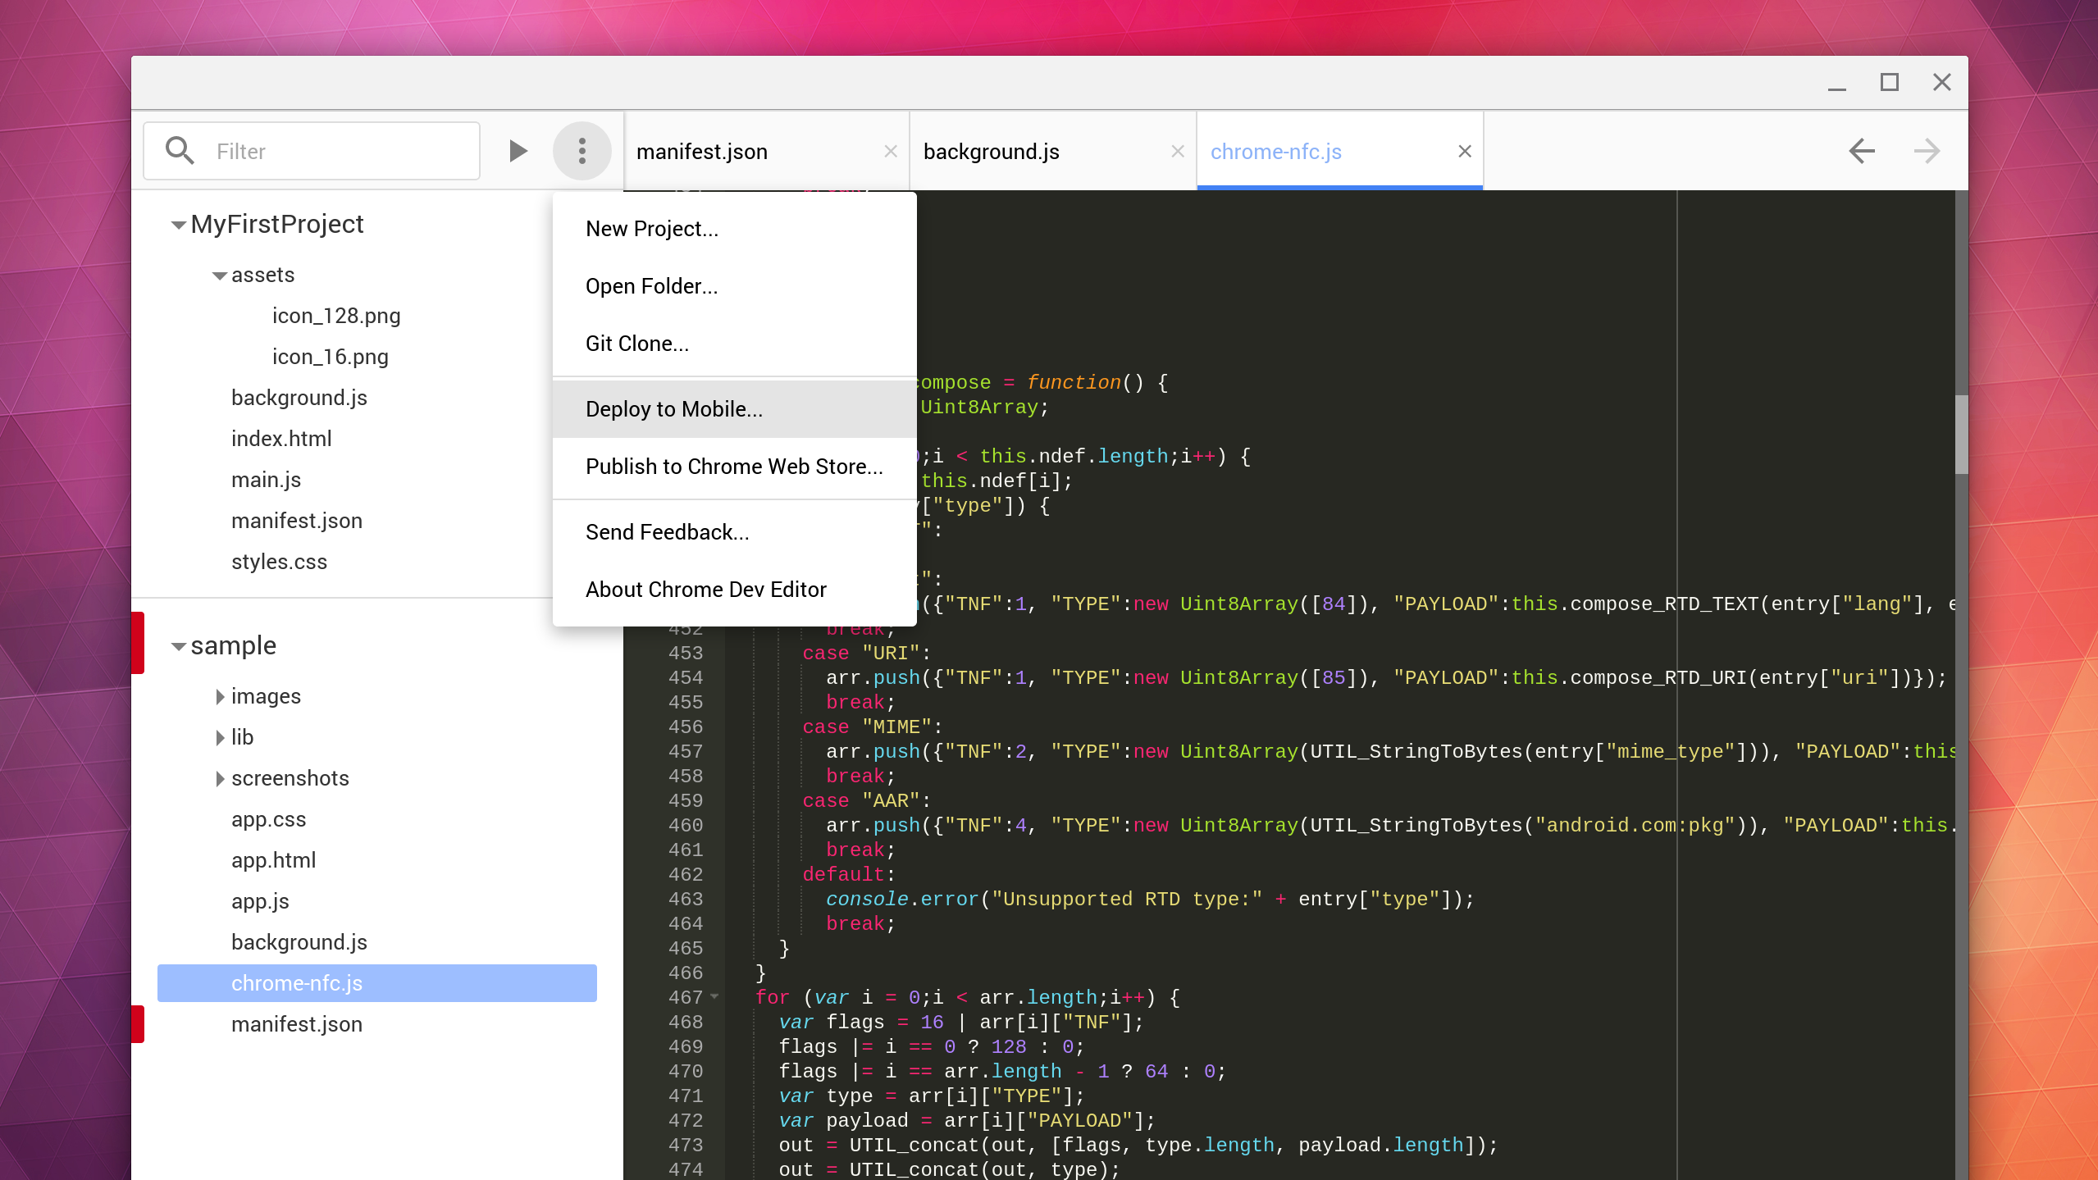Click Send Feedback
Viewport: 2098px width, 1180px height.
point(667,531)
